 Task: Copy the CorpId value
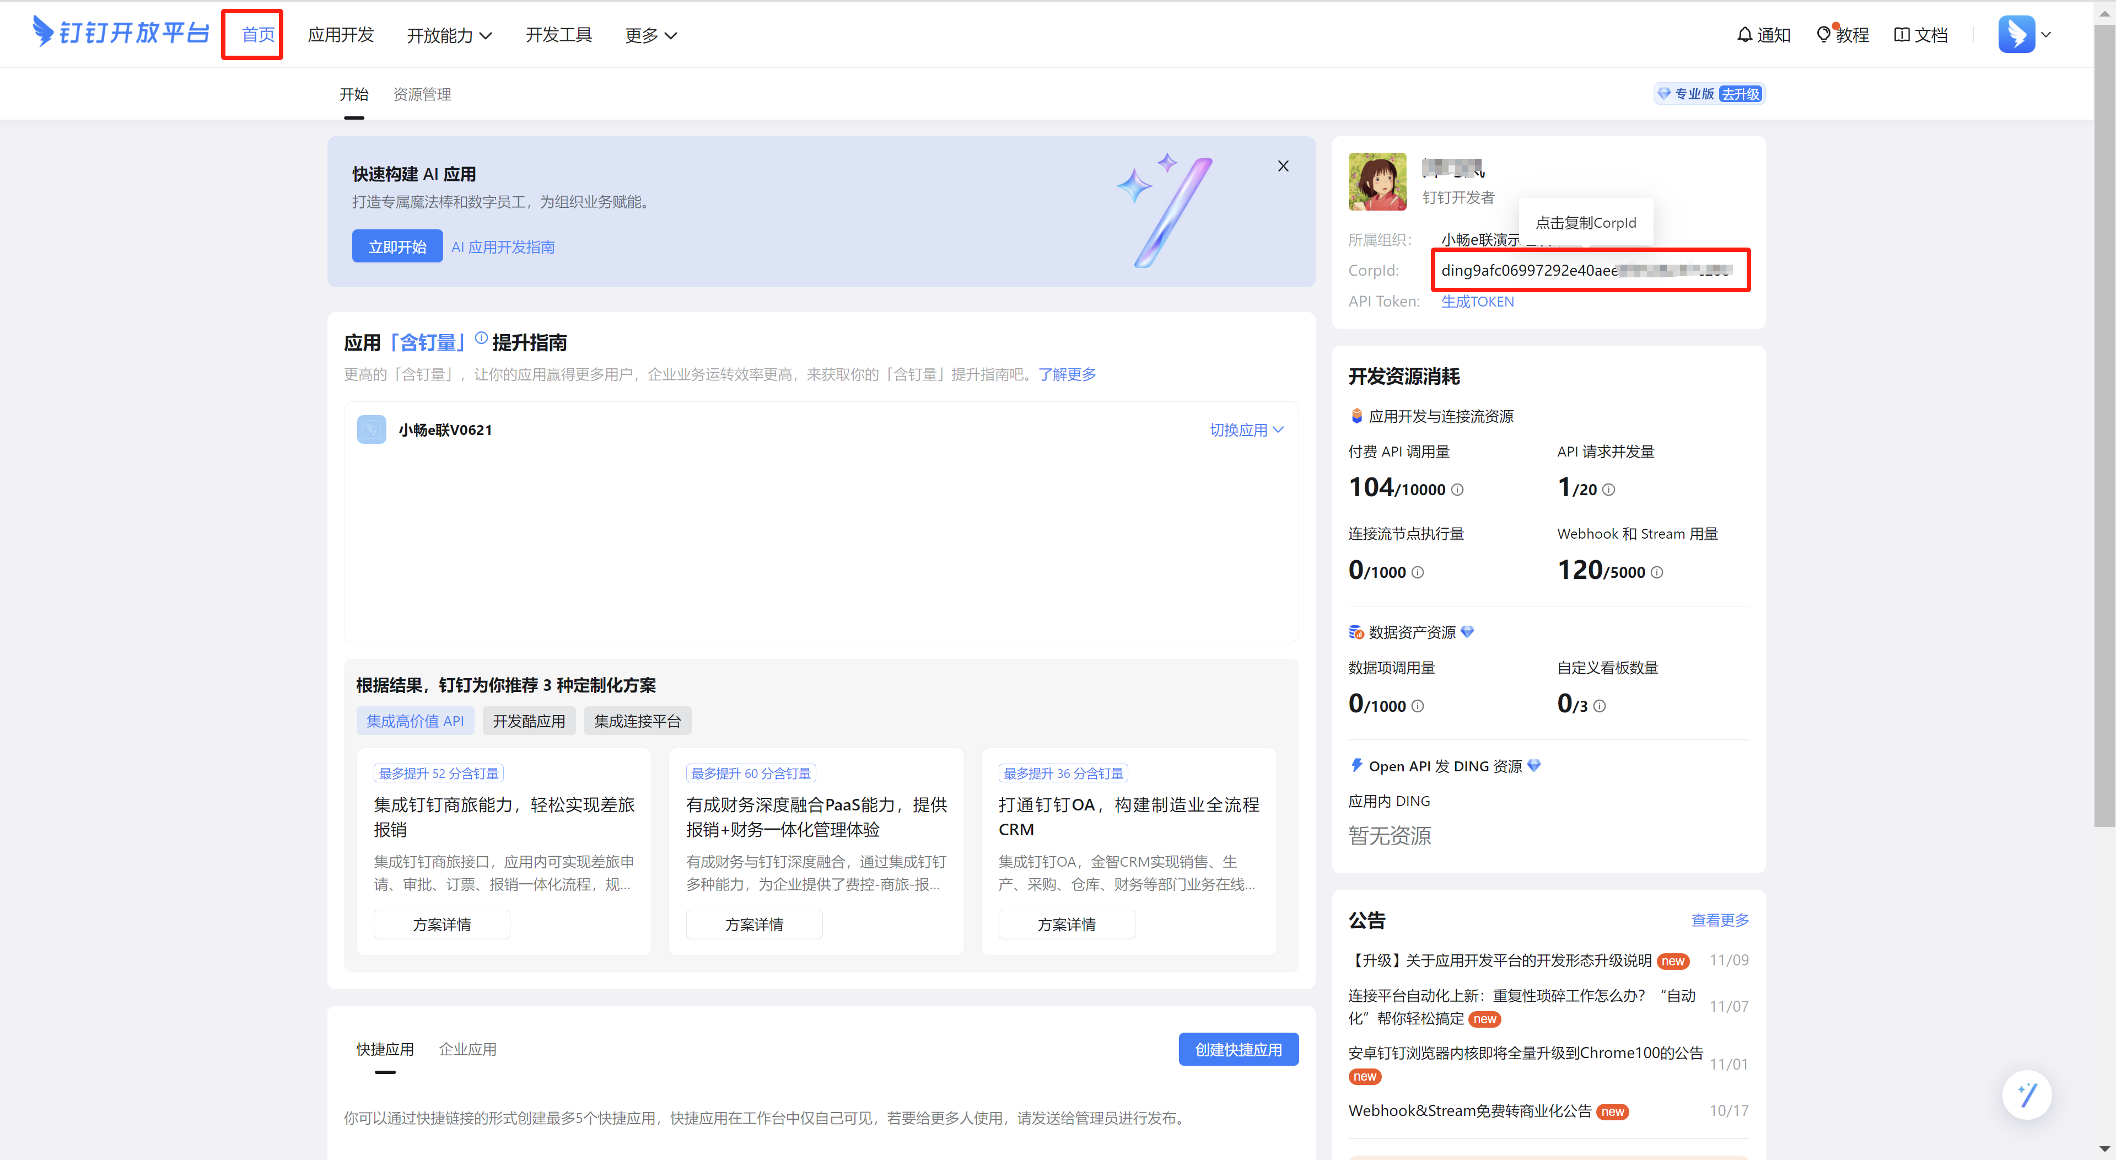[x=1587, y=270]
